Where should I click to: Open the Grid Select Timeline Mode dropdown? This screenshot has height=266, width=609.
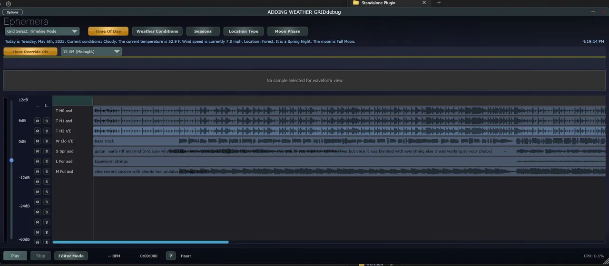[x=42, y=31]
